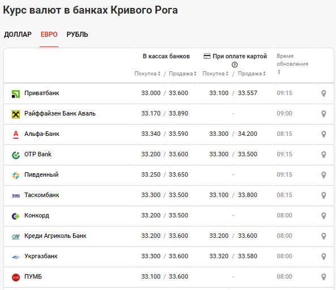Click the 'При оплате картой' header

pos(240,56)
